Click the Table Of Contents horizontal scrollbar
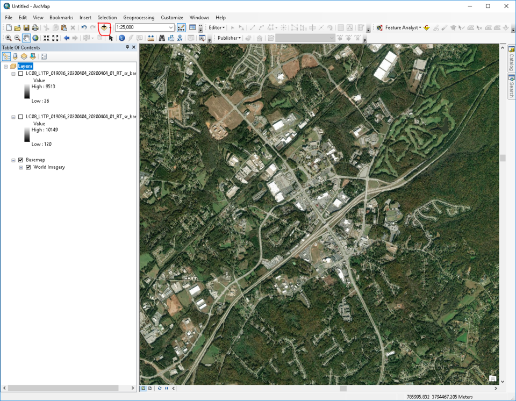The image size is (516, 401). 64,388
